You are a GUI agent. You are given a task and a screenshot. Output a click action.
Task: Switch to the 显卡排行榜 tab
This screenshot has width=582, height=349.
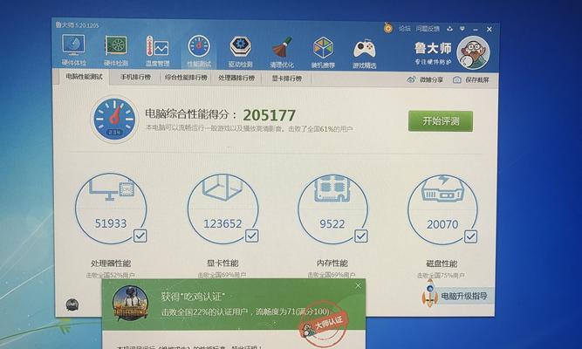(x=286, y=79)
